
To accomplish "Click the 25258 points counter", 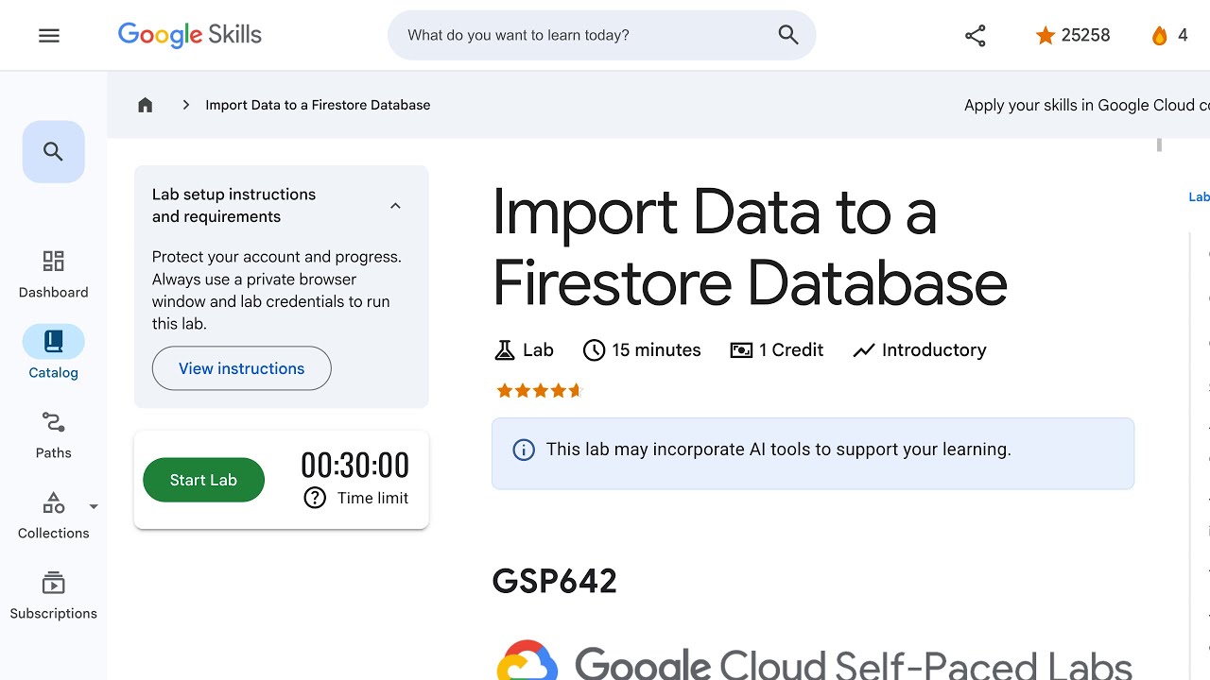I will (1085, 35).
